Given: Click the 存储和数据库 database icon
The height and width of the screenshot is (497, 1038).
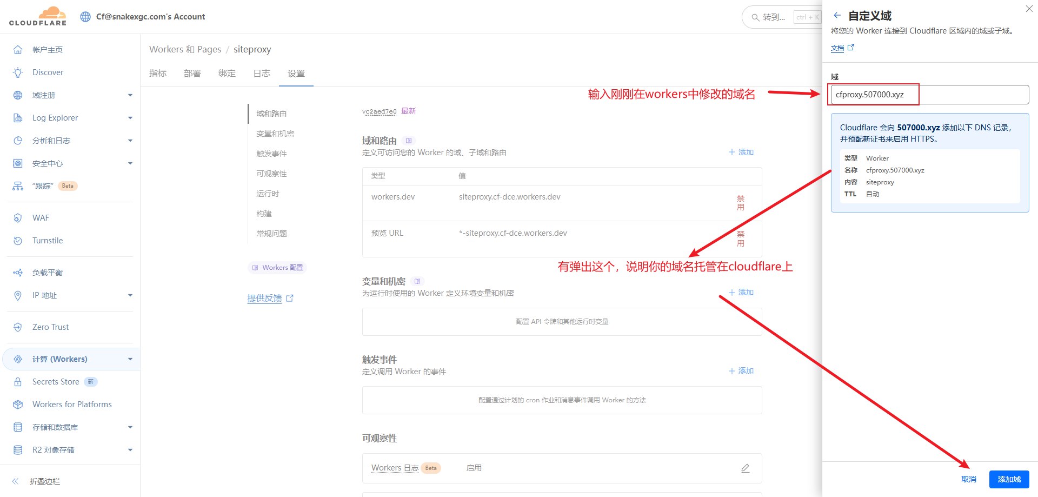Looking at the screenshot, I should 18,427.
